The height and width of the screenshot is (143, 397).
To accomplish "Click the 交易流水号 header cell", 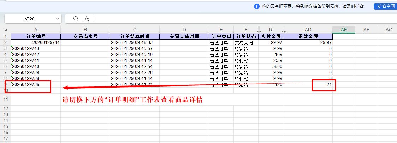I will (x=85, y=36).
